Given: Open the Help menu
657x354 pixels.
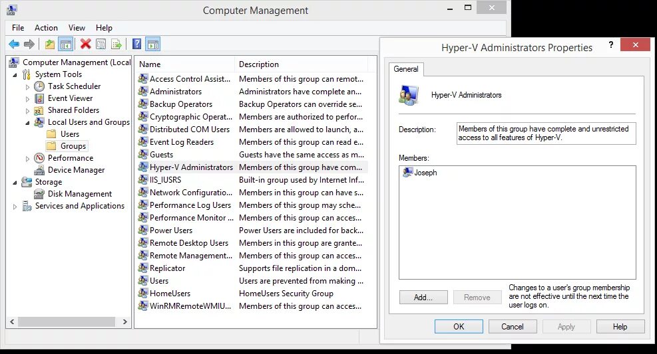Looking at the screenshot, I should click(104, 28).
